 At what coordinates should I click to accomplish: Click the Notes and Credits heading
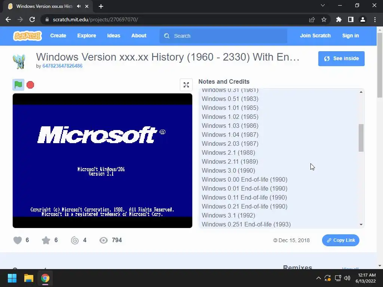tap(224, 81)
